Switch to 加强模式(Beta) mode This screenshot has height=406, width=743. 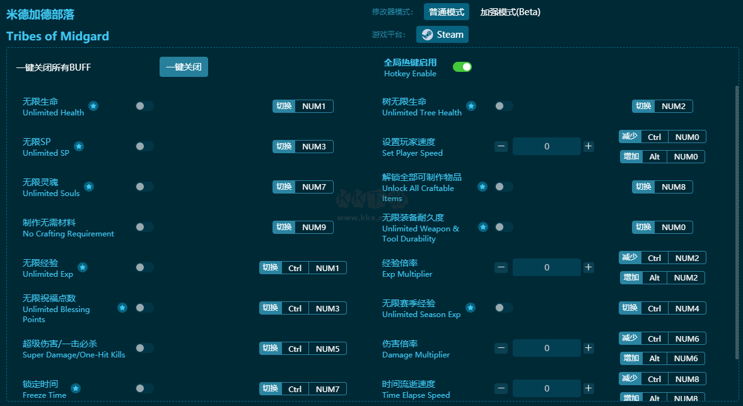coord(510,12)
